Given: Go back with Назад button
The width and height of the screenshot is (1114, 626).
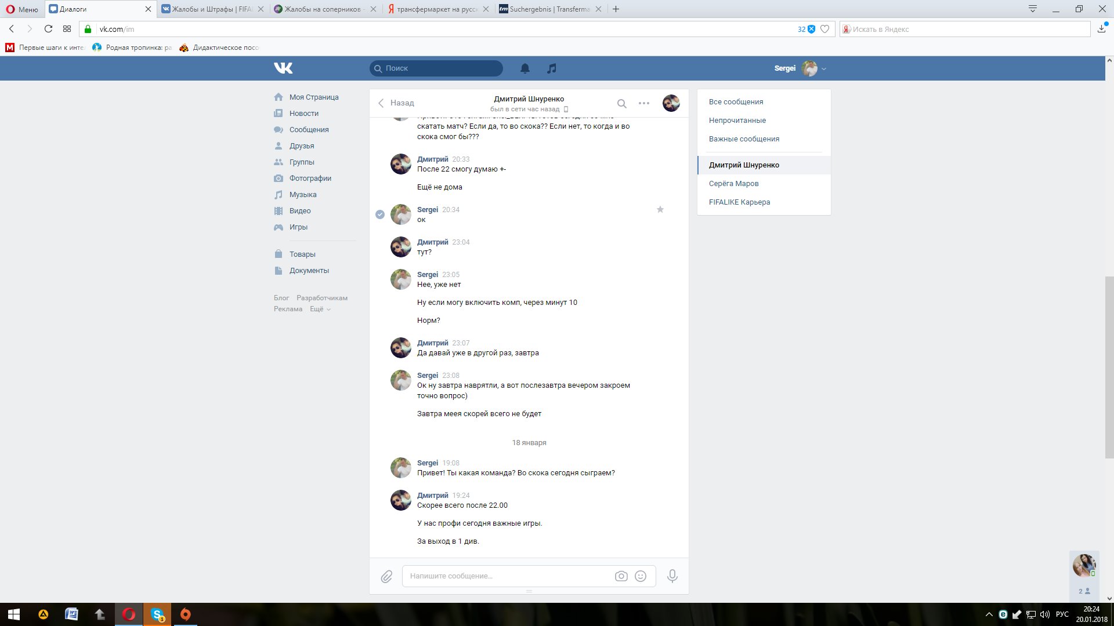Looking at the screenshot, I should click(x=396, y=103).
